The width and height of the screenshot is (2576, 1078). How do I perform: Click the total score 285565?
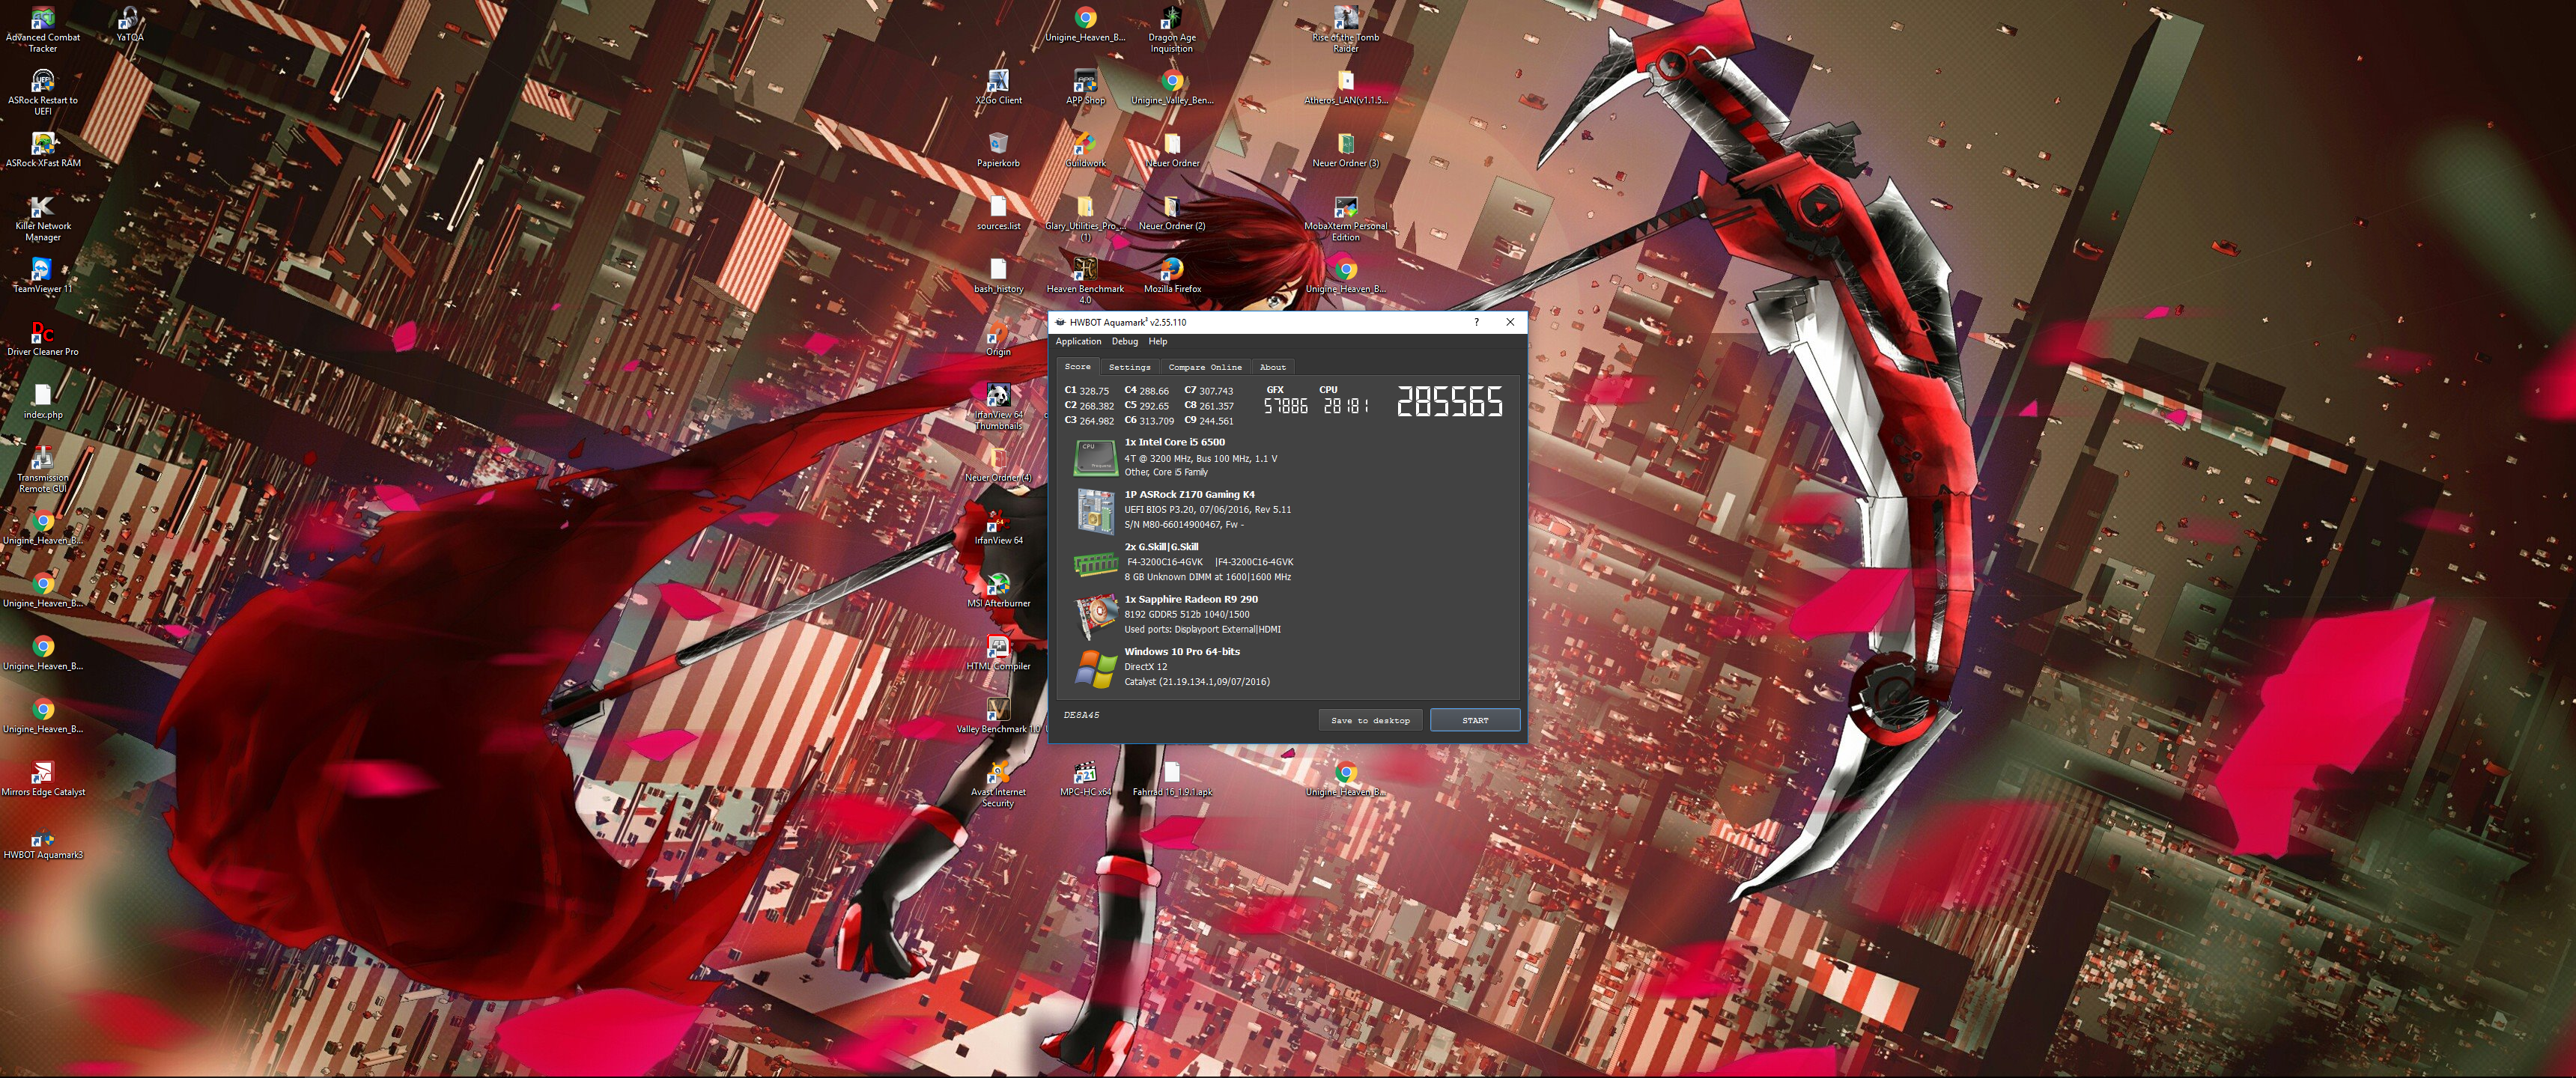pos(1449,402)
